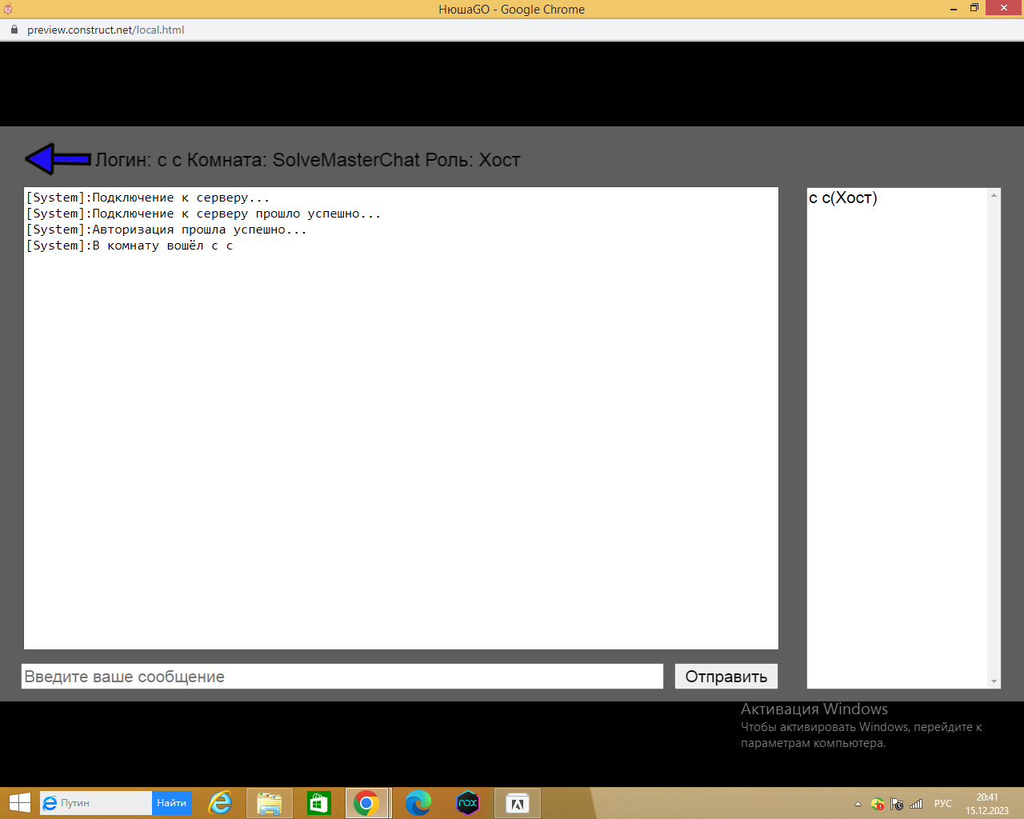Open Nox emulator from taskbar
Image resolution: width=1024 pixels, height=819 pixels.
point(467,803)
